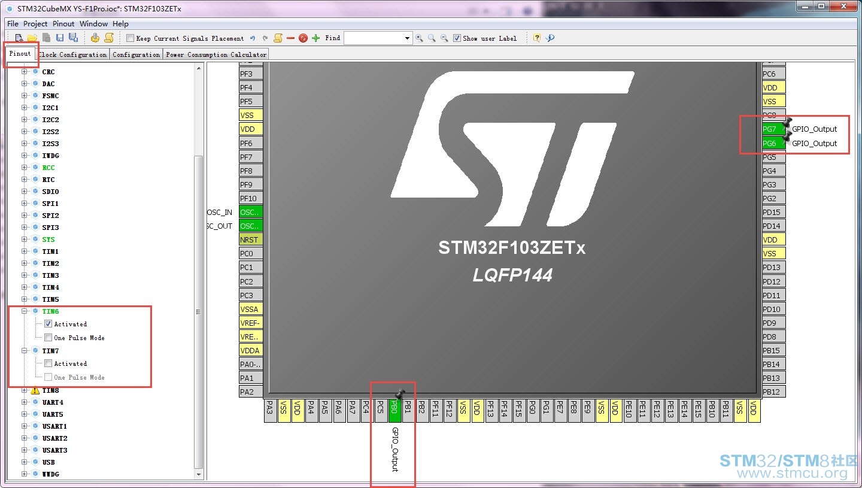Click the blue info icon in toolbar
This screenshot has height=488, width=862.
click(550, 38)
